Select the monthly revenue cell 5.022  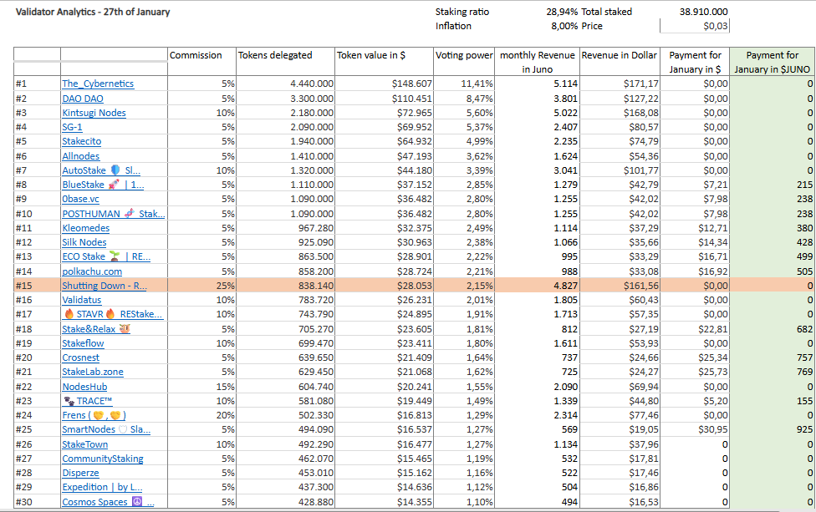pos(537,113)
